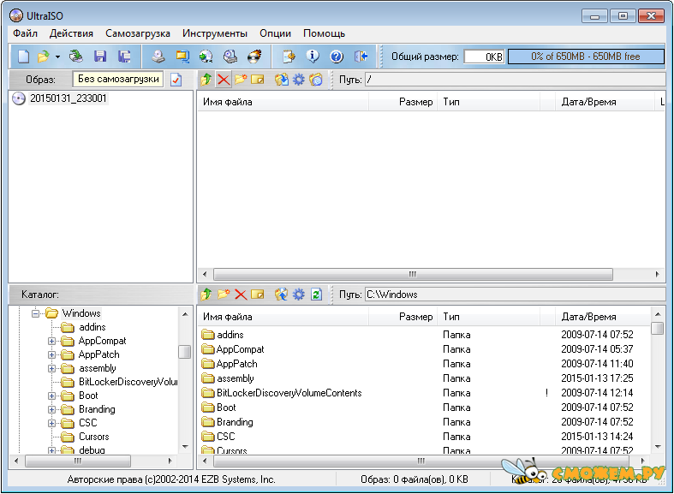
Task: Click horizontal scrollbar of catalog tree
Action: click(78, 461)
